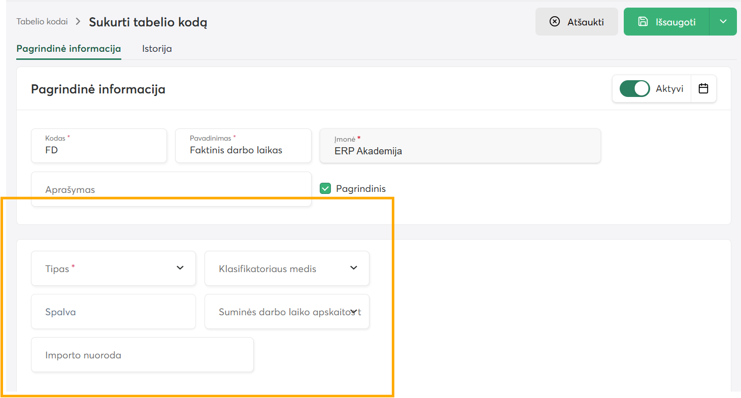Click the circled X icon on Atšaukti
Screen dimensions: 741x398
pyautogui.click(x=555, y=22)
